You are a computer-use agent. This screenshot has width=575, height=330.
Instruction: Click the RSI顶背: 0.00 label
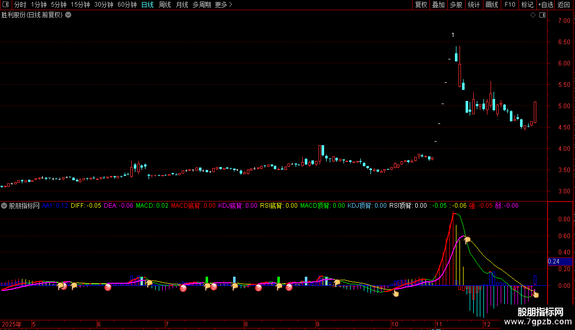408,206
